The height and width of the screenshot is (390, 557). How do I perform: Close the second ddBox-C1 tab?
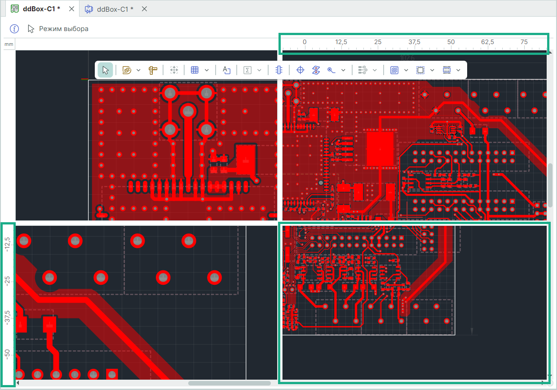[144, 9]
